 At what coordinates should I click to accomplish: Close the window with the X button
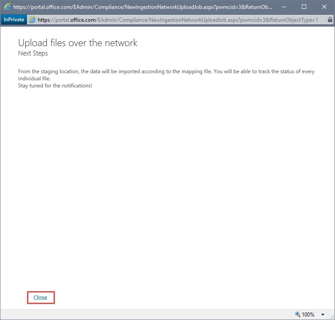click(x=324, y=7)
